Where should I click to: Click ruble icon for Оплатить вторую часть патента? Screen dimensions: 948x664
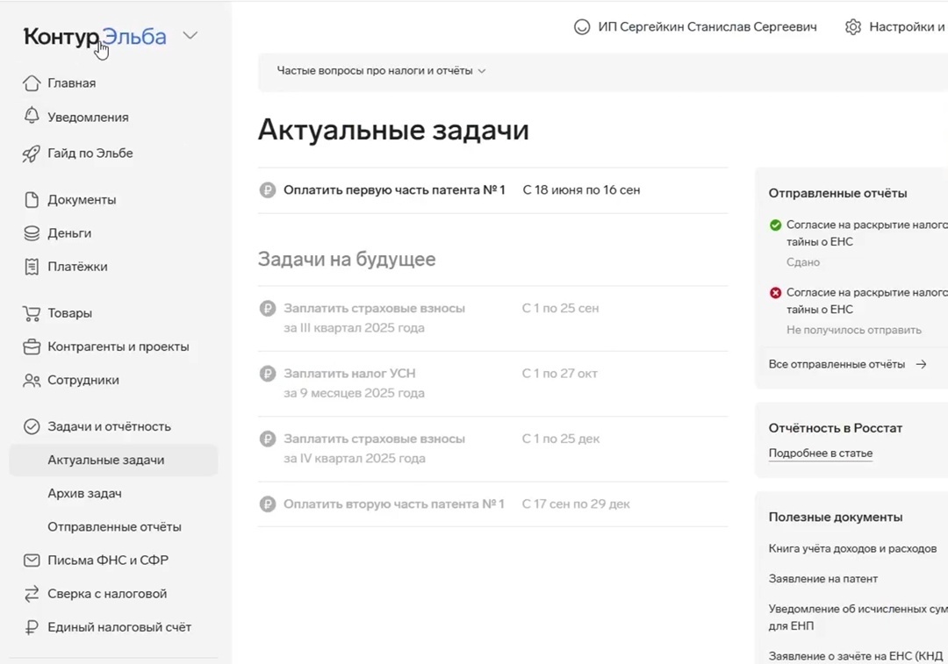(268, 503)
